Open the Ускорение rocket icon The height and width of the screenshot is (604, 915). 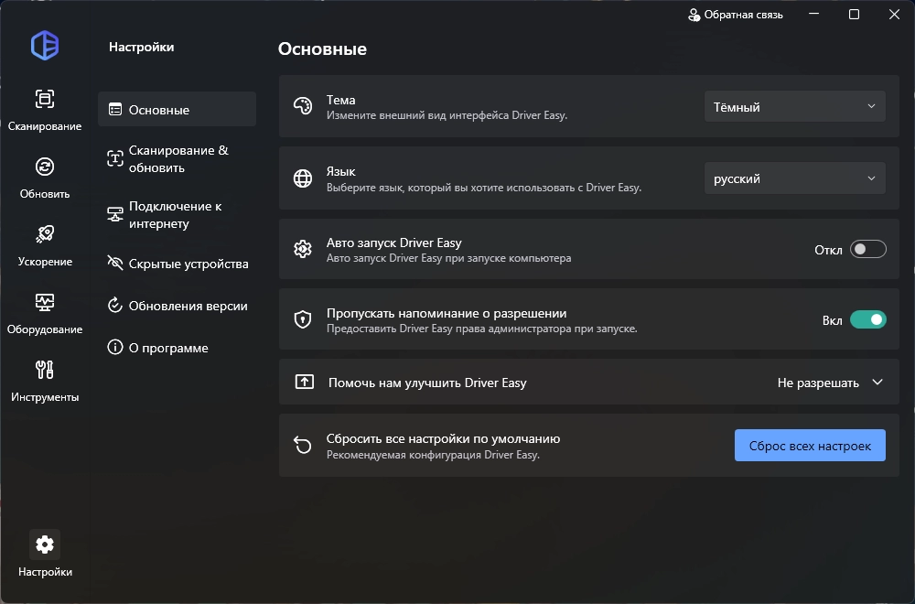tap(45, 234)
